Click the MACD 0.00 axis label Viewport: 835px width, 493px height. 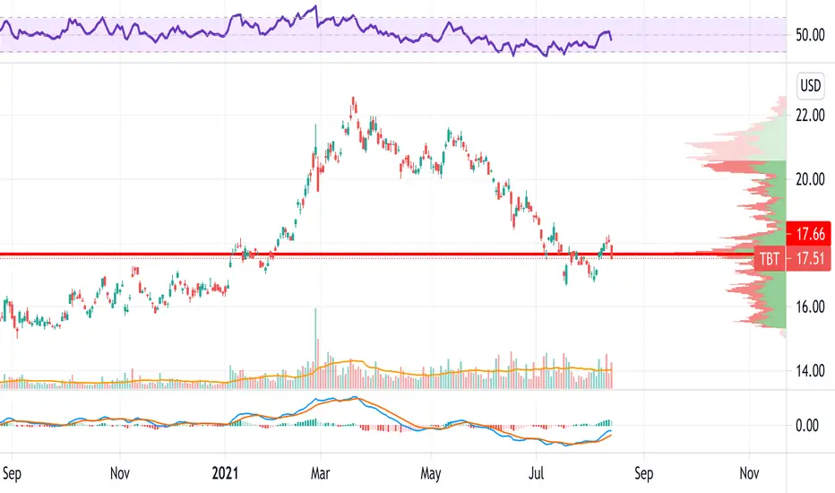[x=806, y=425]
